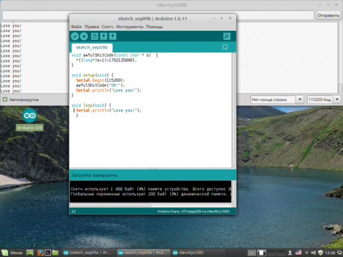Click the second workspace switcher box
This screenshot has height=257, width=343.
(x=261, y=253)
